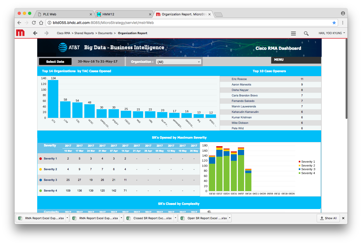Navigate to Shared Reports breadcrumb link

84,33
